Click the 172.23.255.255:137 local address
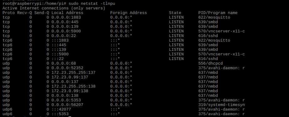This screenshot has height=117, width=289. (73, 72)
